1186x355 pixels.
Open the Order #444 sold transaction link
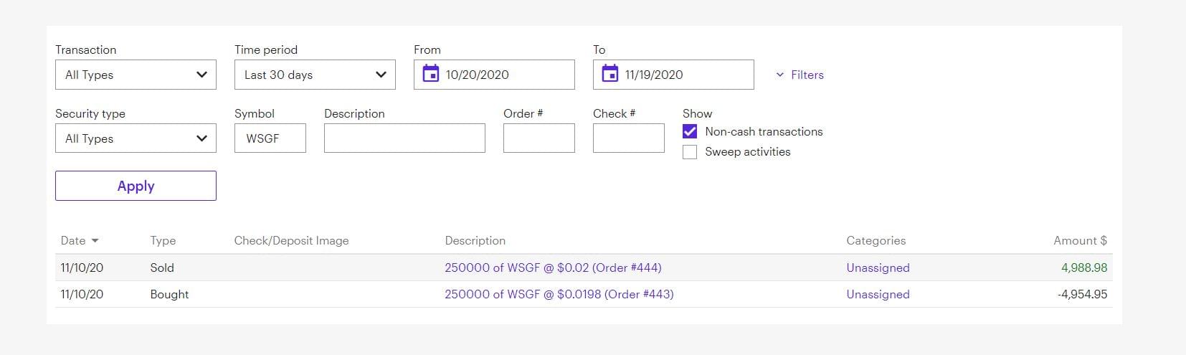click(553, 268)
